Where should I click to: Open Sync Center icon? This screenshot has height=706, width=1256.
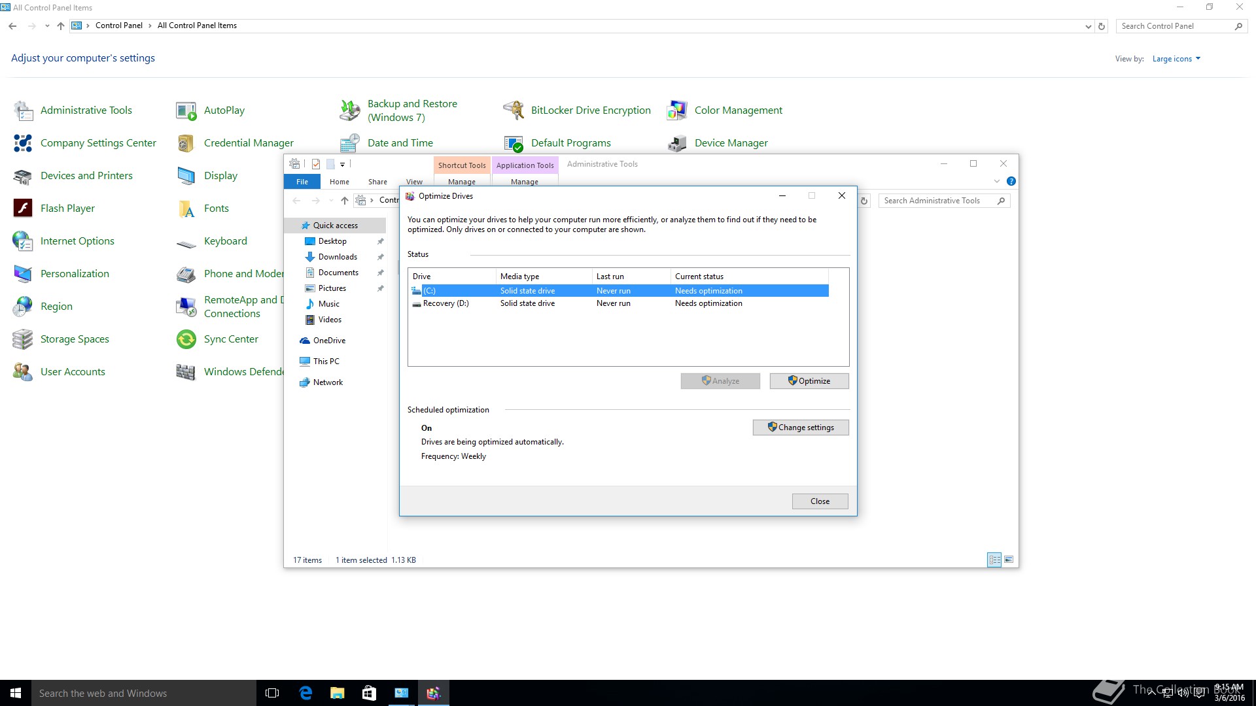point(186,339)
